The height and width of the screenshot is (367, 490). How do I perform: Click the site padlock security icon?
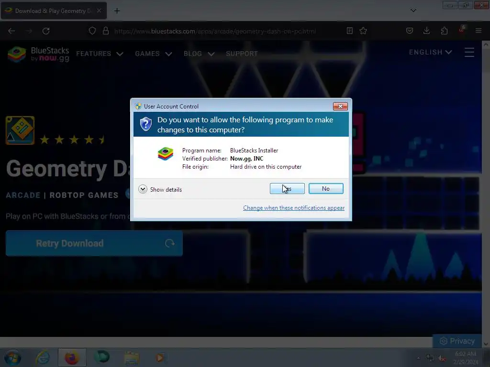[x=106, y=31]
